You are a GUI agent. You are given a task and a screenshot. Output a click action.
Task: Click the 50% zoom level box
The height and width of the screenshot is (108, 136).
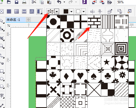(126, 2)
